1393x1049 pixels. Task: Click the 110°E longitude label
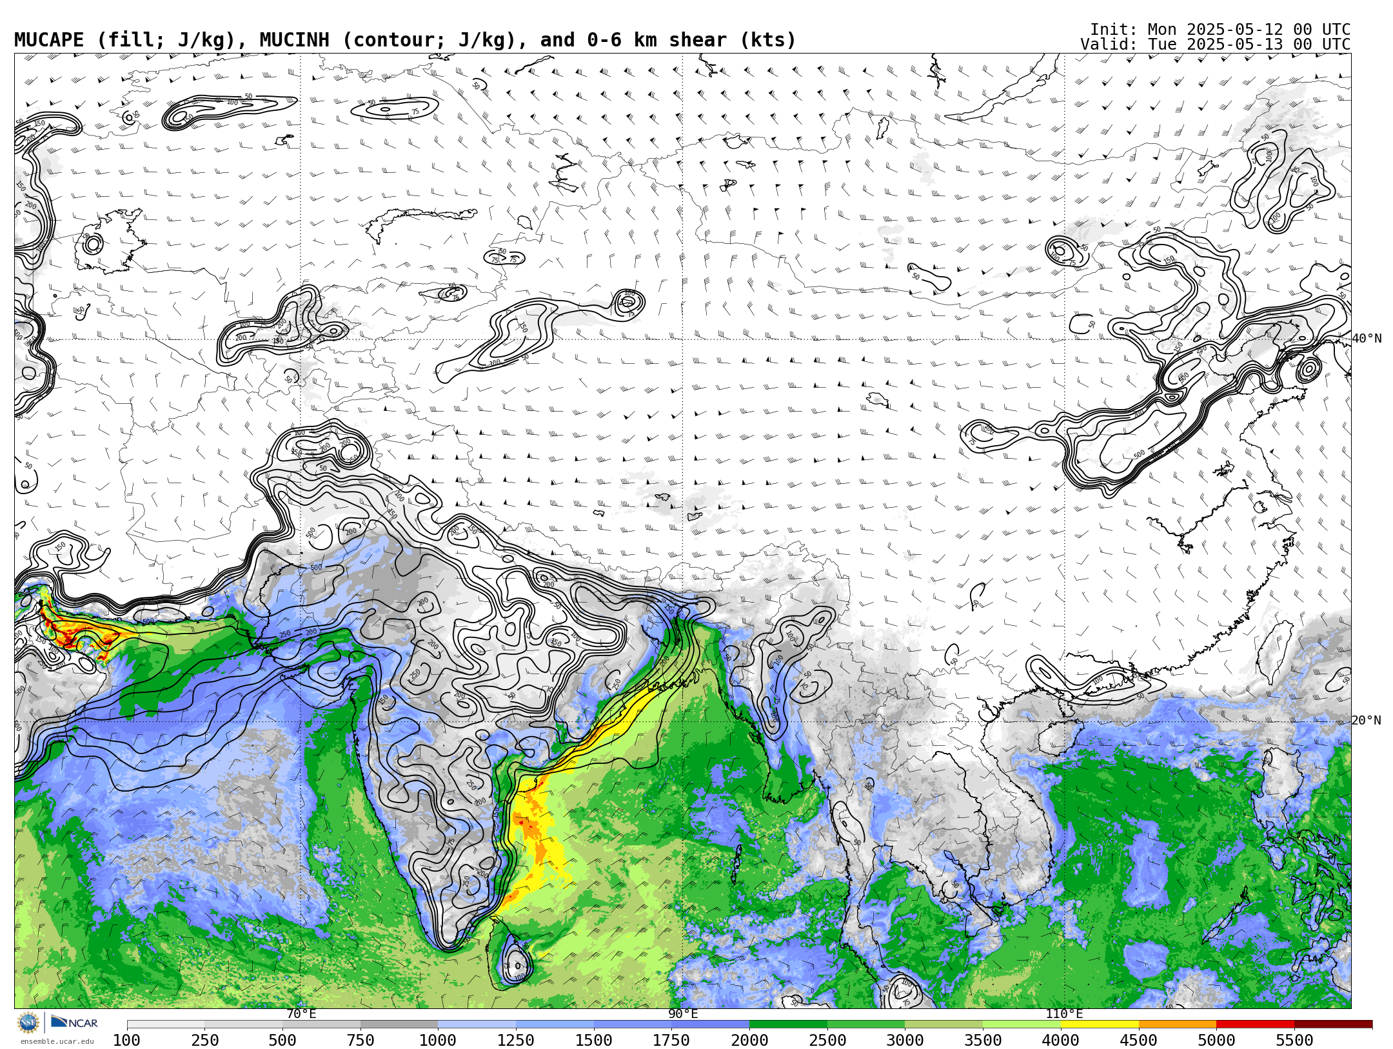click(1064, 1014)
